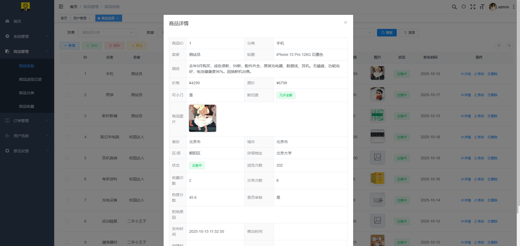This screenshot has width=520, height=246.
Task: Close the 商品信息 tab with its x
Action: (x=118, y=18)
